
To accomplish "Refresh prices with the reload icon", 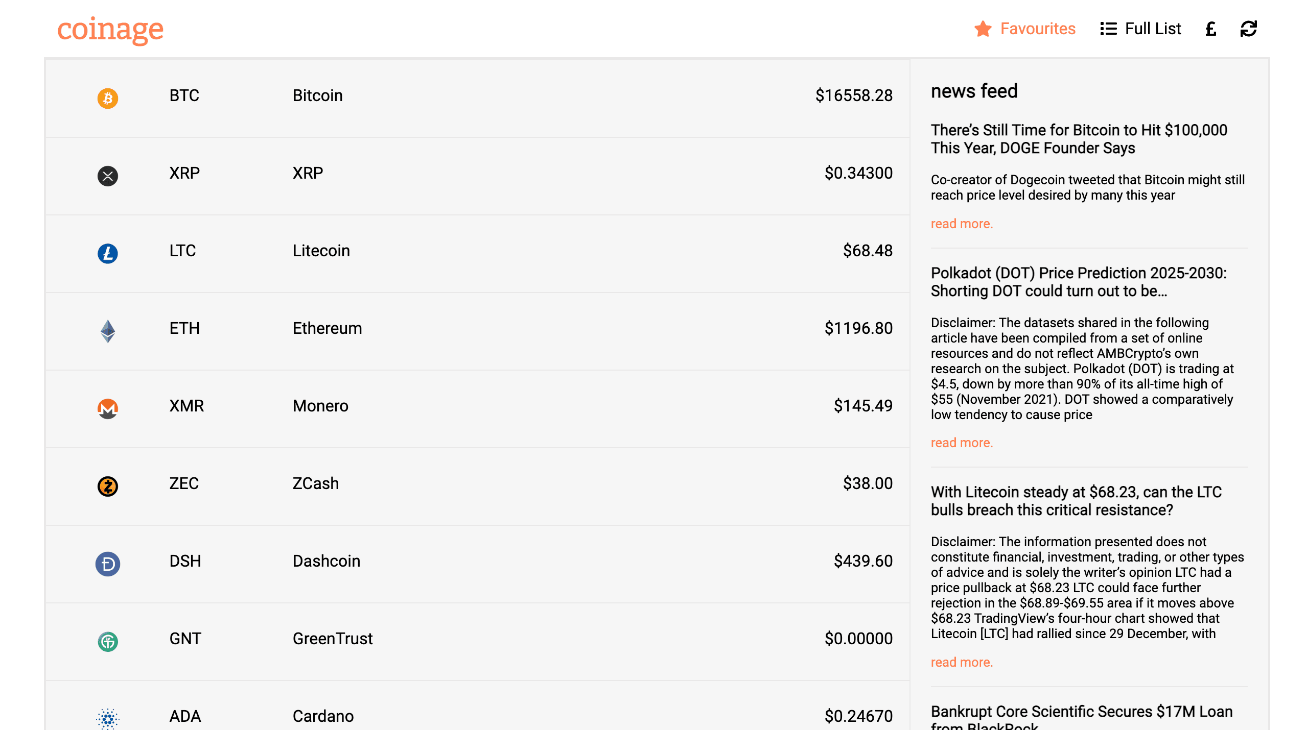I will 1248,29.
